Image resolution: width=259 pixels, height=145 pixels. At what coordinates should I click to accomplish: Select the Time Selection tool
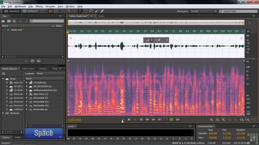[x=80, y=11]
